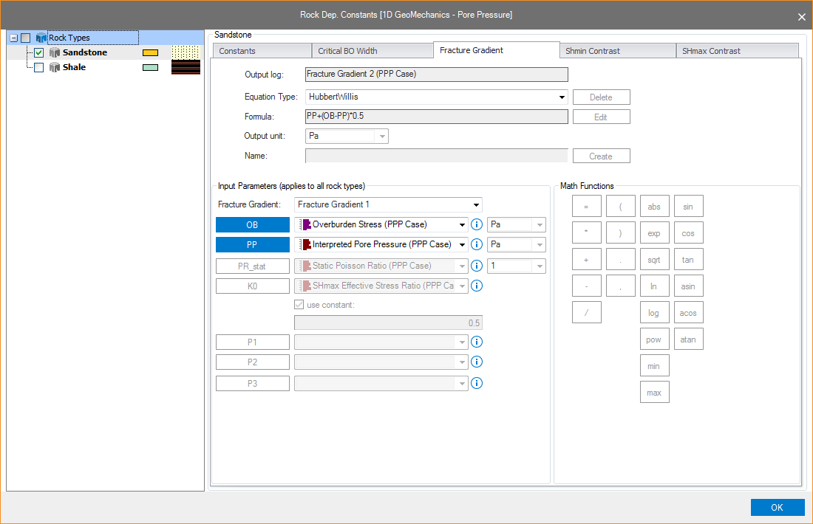Click the Sandstone rock type icon
This screenshot has height=524, width=813.
coord(55,53)
